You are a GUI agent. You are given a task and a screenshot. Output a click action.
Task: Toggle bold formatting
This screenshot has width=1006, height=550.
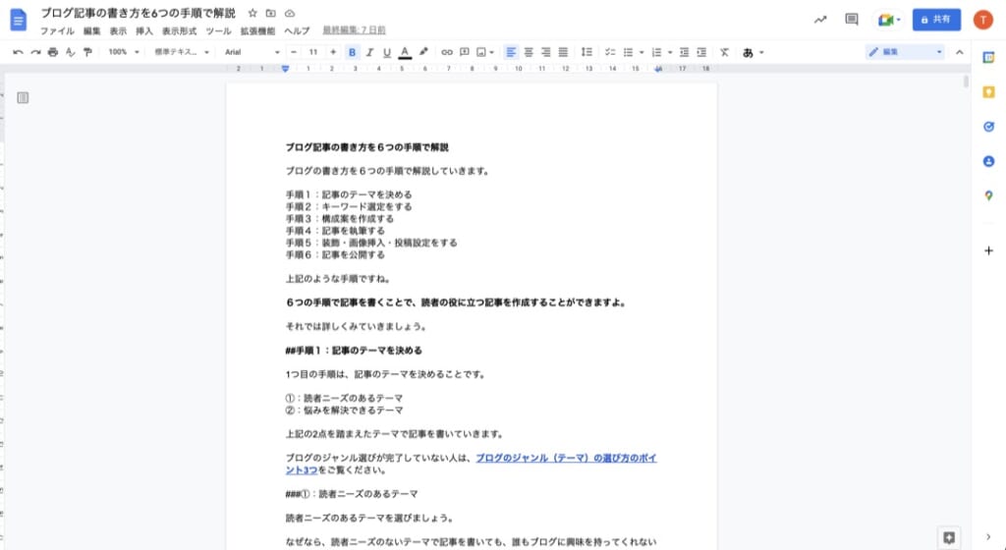point(352,52)
